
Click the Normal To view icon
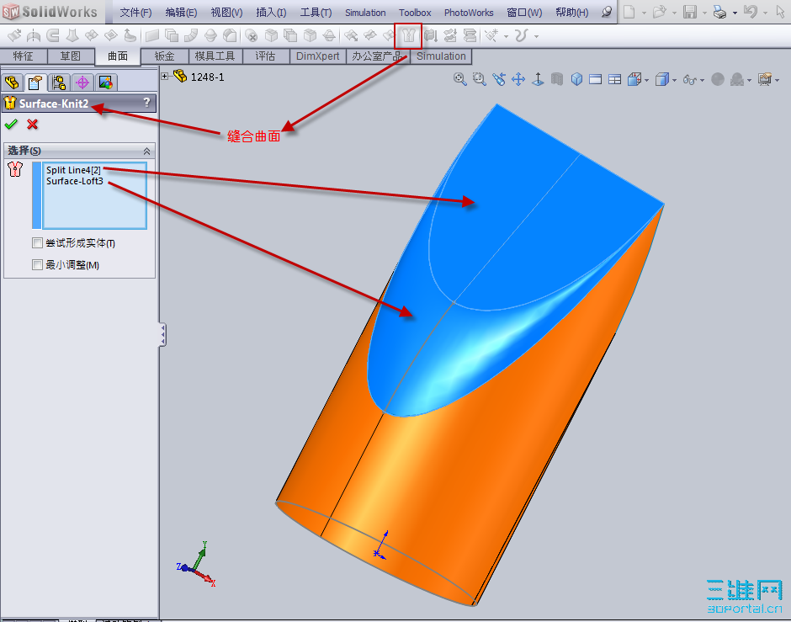click(538, 79)
